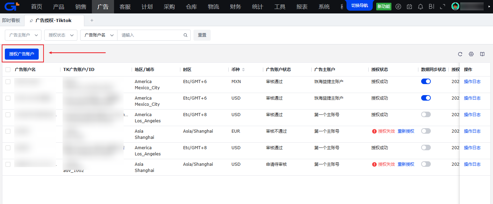493x204 pixels.
Task: Toggle the select-all checkbox in table header
Action: (8, 70)
